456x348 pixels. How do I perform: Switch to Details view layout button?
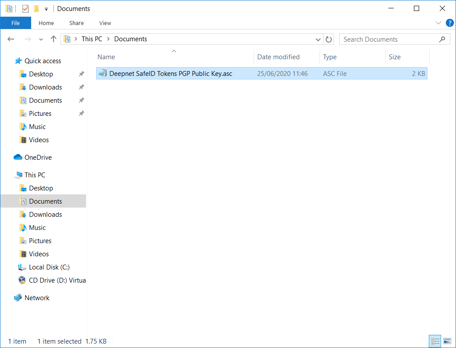tap(435, 341)
